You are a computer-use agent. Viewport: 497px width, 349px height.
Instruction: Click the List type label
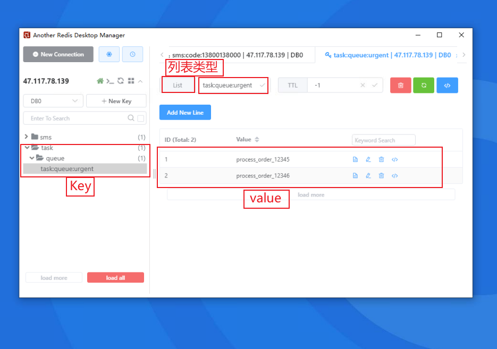coord(178,85)
